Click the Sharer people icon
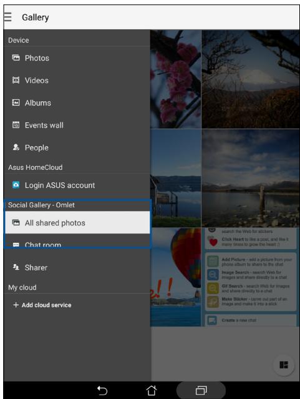This screenshot has height=399, width=300. point(16,267)
